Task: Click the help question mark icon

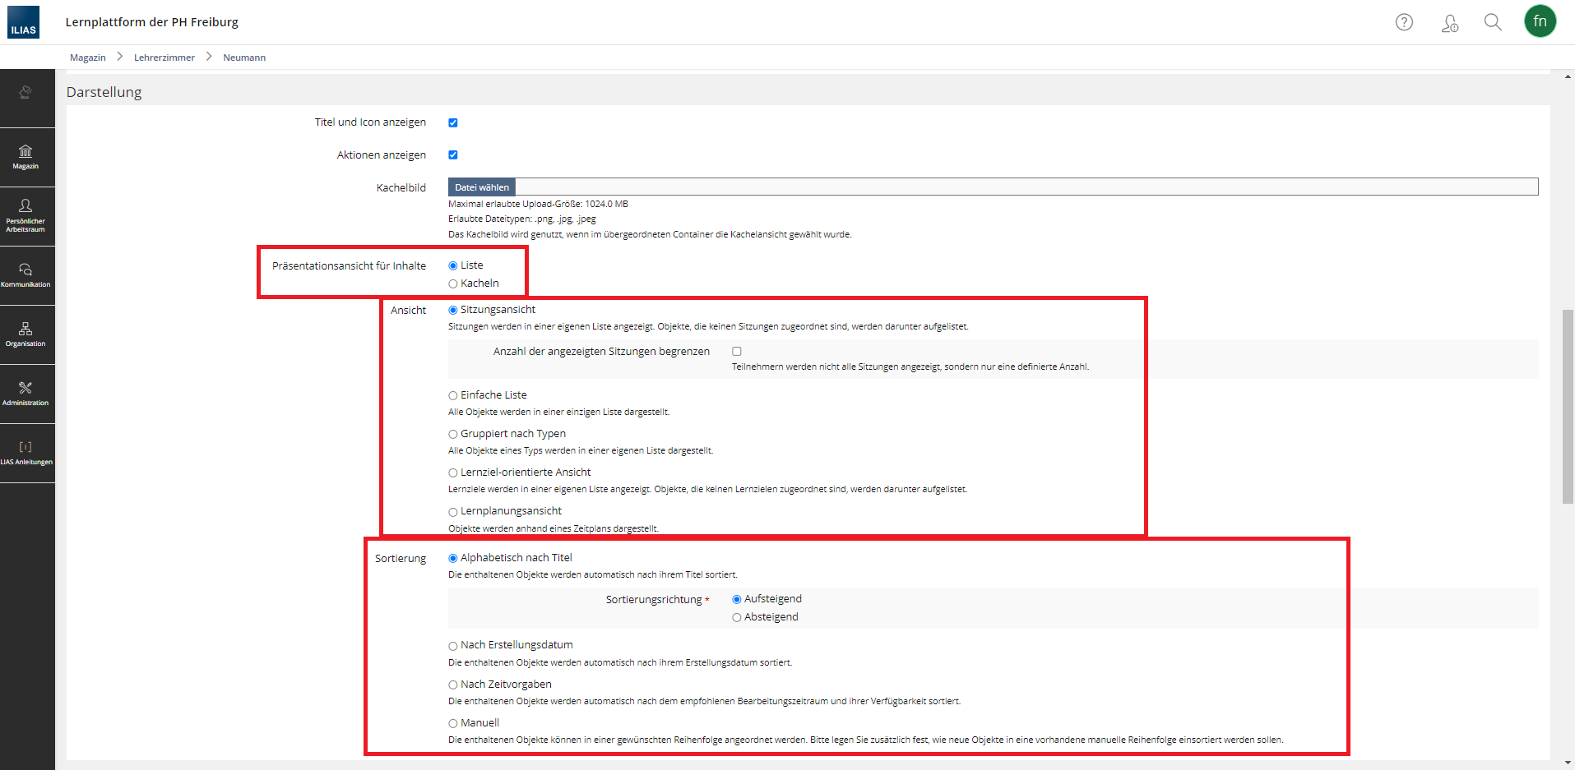Action: coord(1403,21)
